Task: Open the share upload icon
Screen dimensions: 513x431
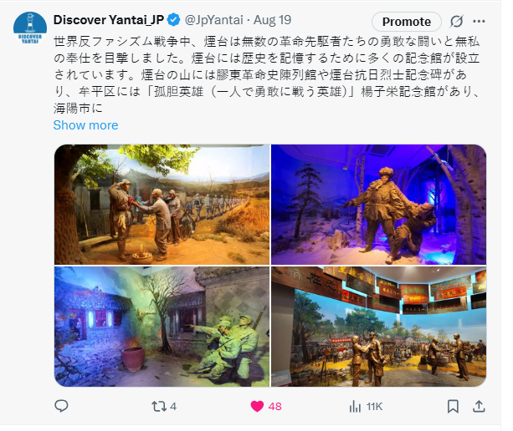Action: click(x=479, y=406)
